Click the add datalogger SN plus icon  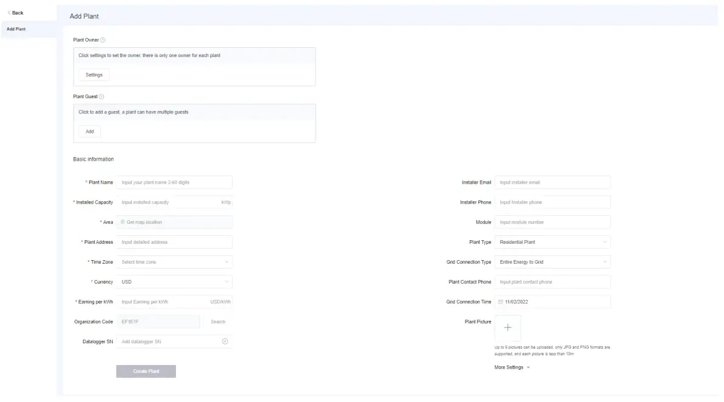click(x=225, y=341)
